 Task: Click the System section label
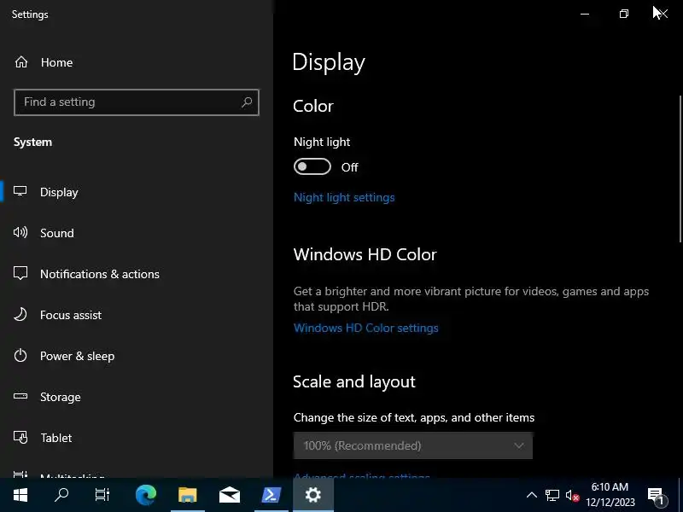point(32,142)
